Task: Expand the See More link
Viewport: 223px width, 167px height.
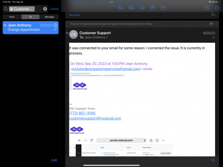Action: tap(74, 15)
